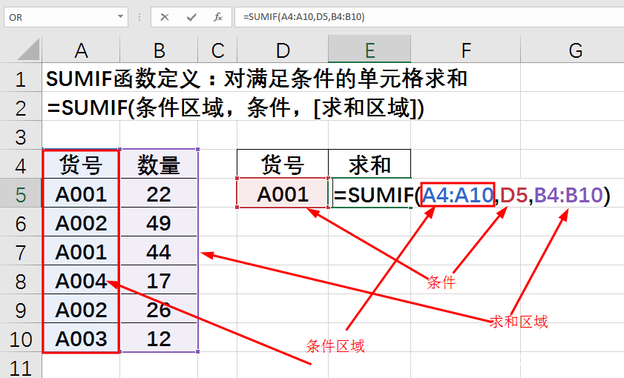Select row 11 header
Screen dimensions: 624x378
coord(21,365)
